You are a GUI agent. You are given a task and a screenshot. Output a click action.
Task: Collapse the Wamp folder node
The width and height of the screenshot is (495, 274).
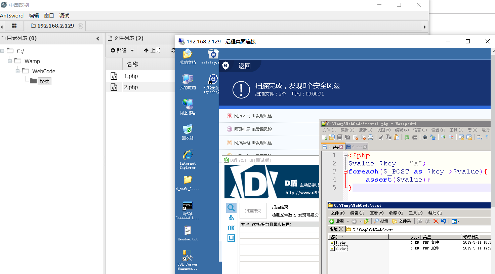10,61
